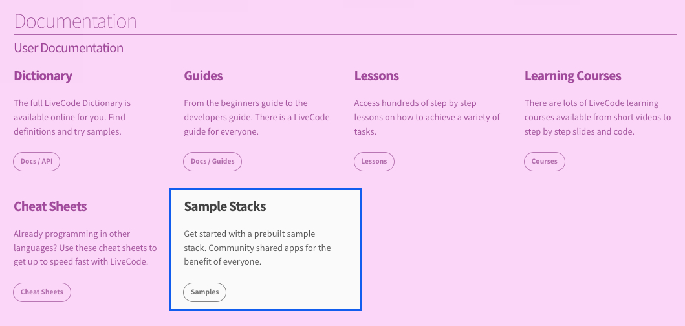The height and width of the screenshot is (326, 685).
Task: Select the Dictionary heading
Action: pyautogui.click(x=43, y=76)
